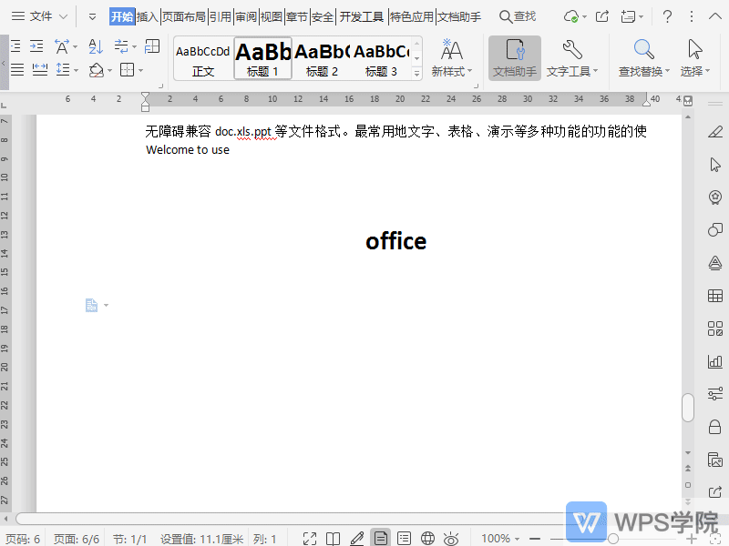The height and width of the screenshot is (546, 729).
Task: Switch to full screen view in status bar
Action: [310, 539]
